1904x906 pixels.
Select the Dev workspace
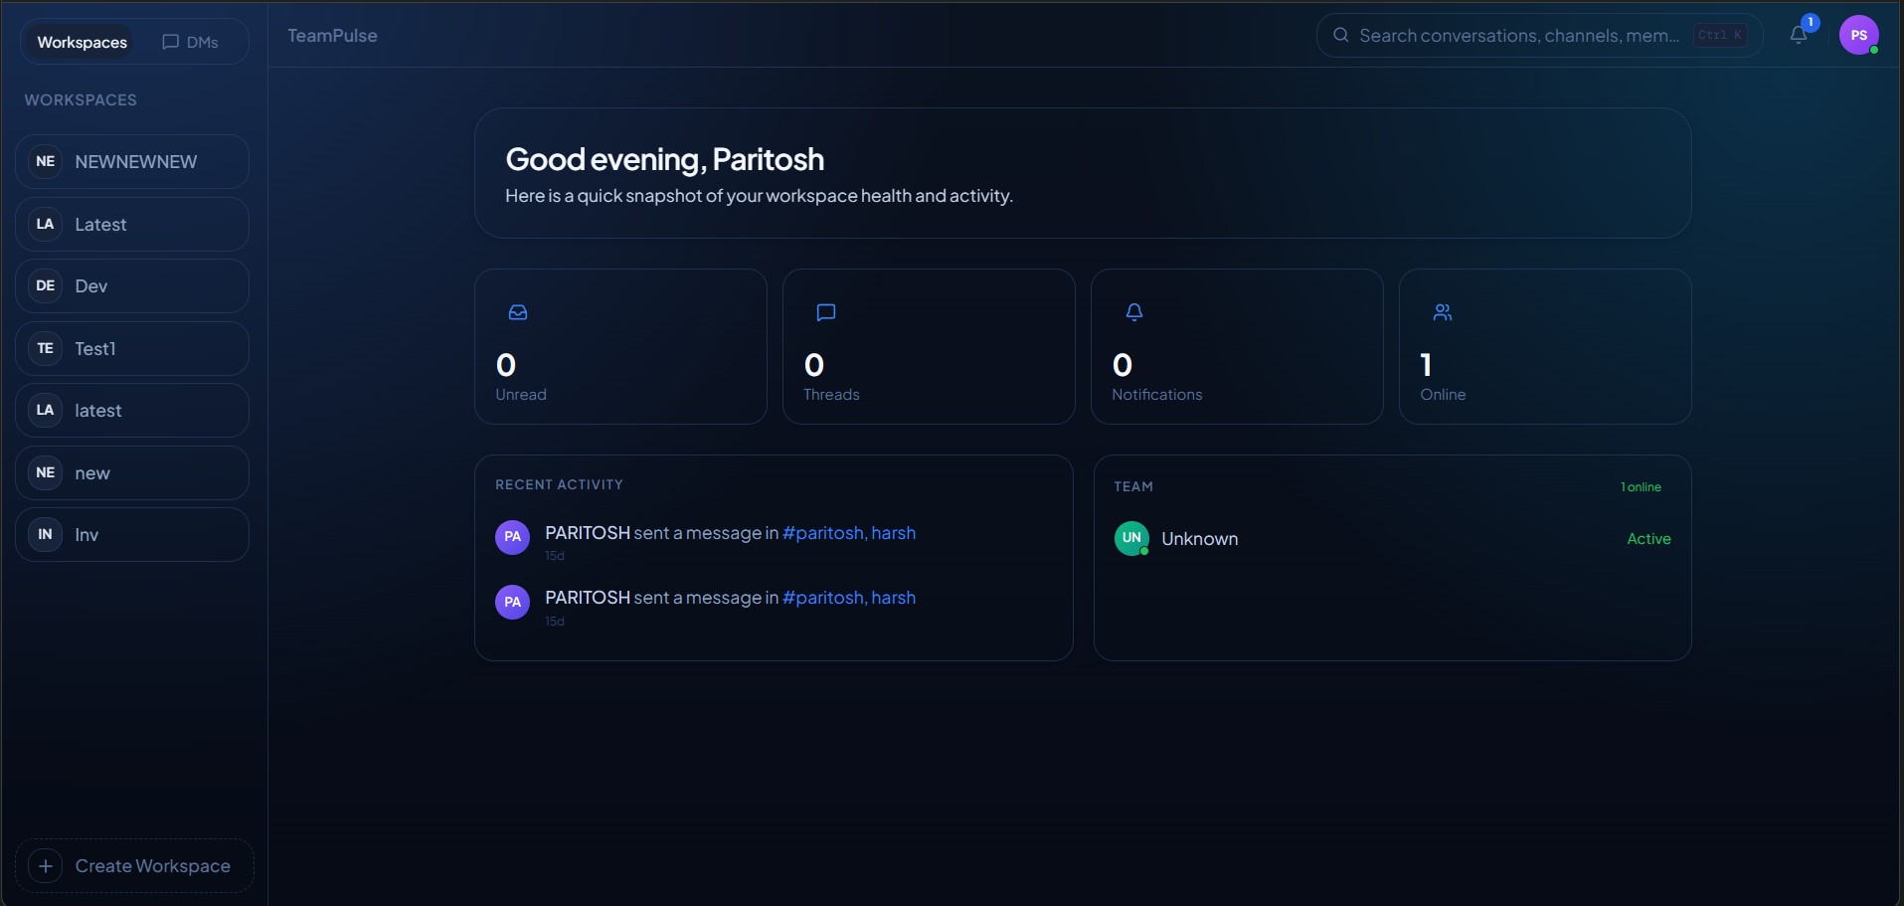point(131,285)
